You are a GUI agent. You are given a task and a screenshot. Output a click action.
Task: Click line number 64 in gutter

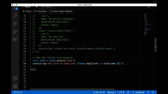(x=25, y=63)
